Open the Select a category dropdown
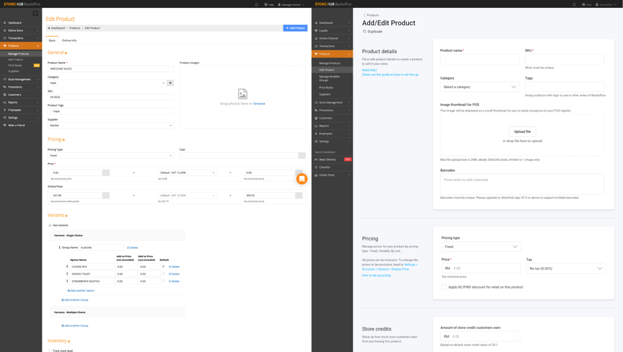Image resolution: width=623 pixels, height=352 pixels. (x=480, y=87)
